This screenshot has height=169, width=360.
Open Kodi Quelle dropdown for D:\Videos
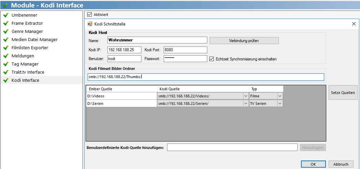[x=246, y=96]
